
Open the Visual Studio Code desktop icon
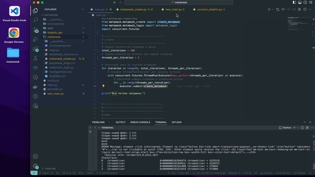[x=14, y=14]
